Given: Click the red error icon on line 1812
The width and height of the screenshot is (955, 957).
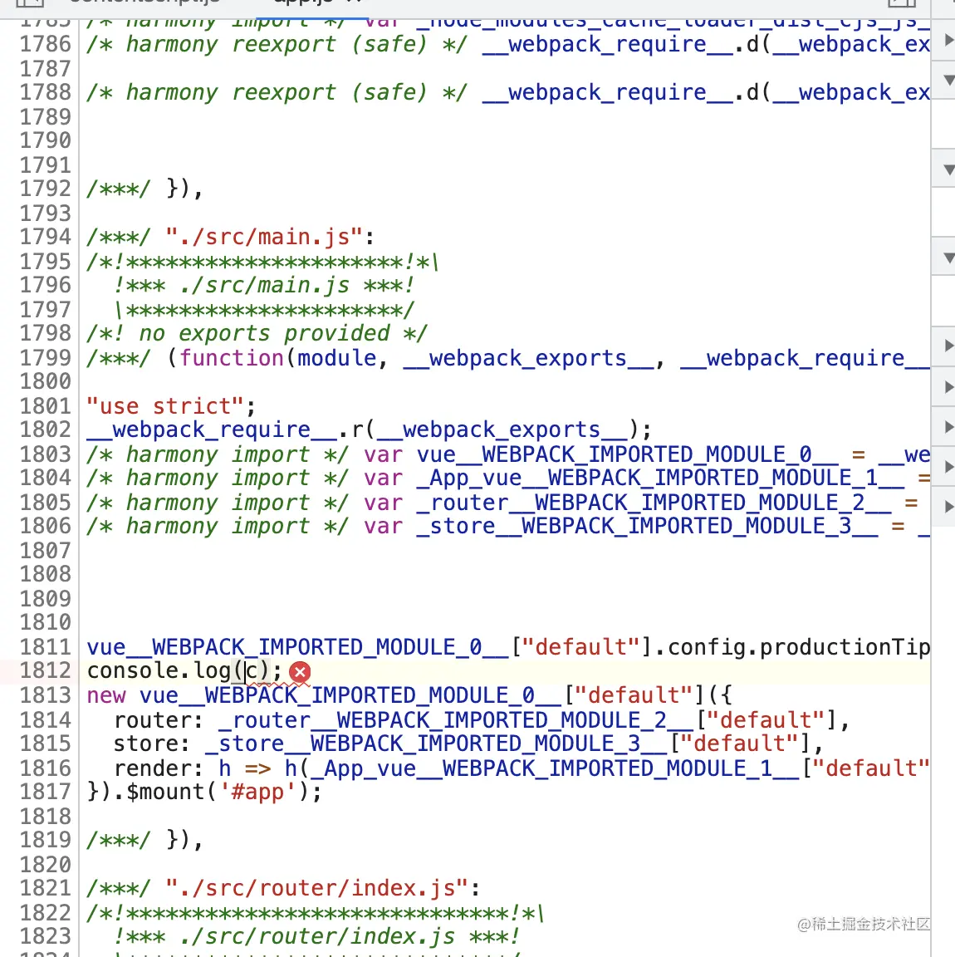Looking at the screenshot, I should pos(300,672).
